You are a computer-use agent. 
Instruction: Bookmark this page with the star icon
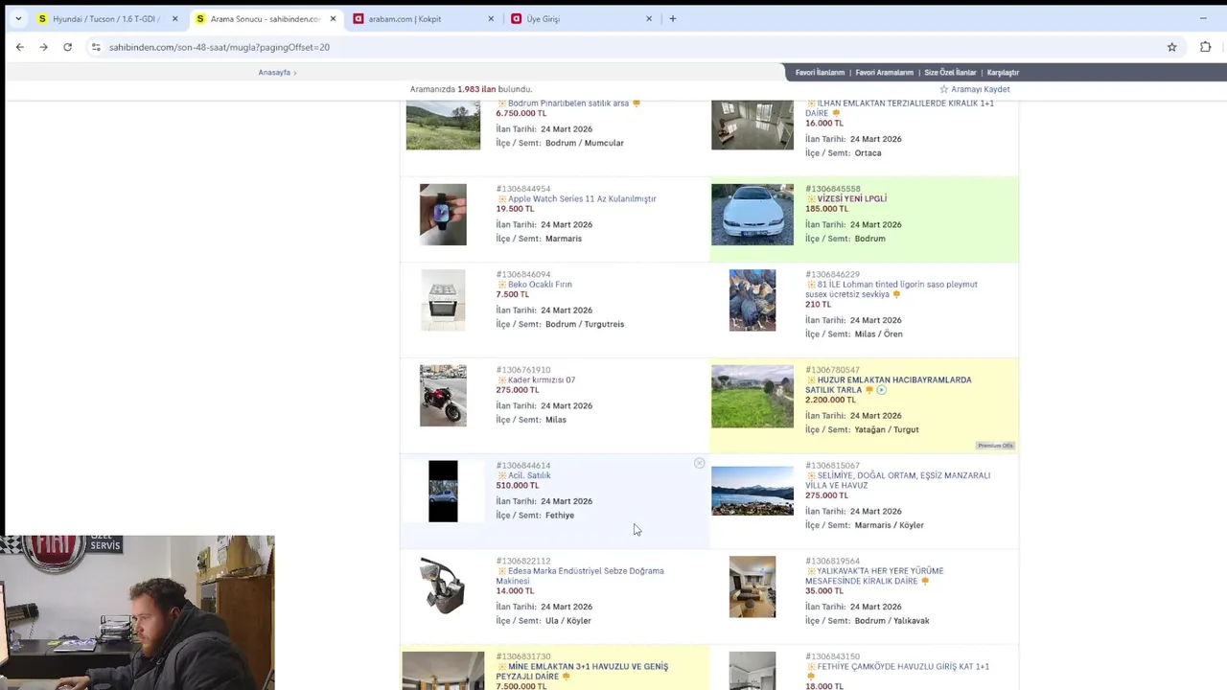click(1171, 47)
